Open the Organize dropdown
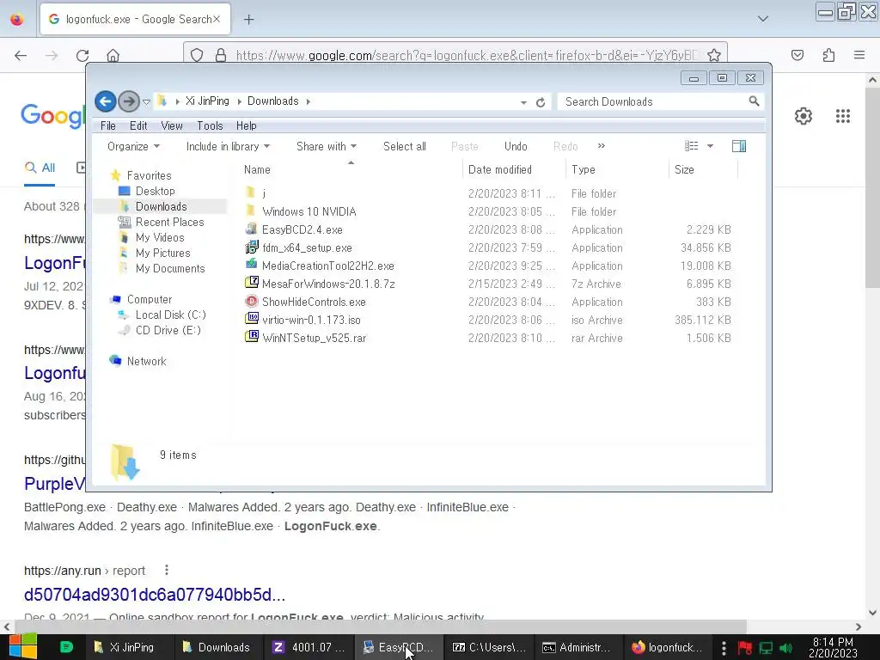Viewport: 880px width, 660px height. pyautogui.click(x=133, y=146)
